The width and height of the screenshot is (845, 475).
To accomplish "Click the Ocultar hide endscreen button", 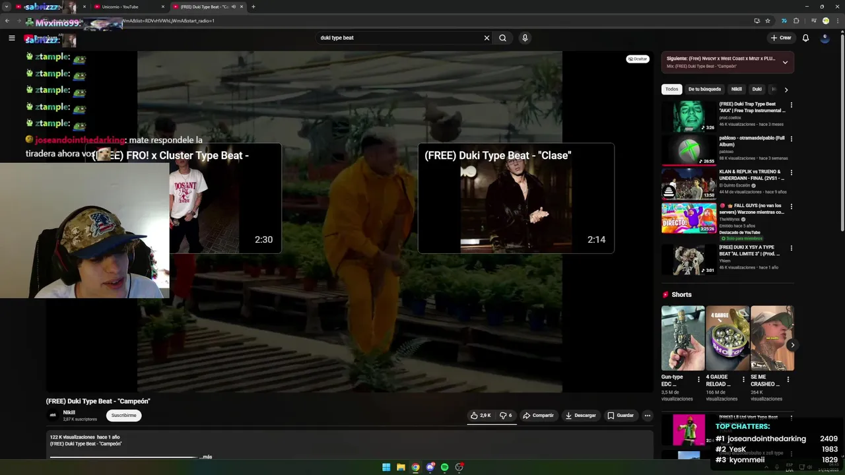I will coord(638,59).
